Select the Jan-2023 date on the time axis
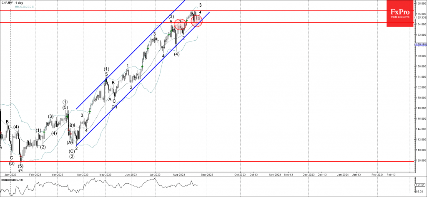The image size is (427, 197). pos(10,175)
